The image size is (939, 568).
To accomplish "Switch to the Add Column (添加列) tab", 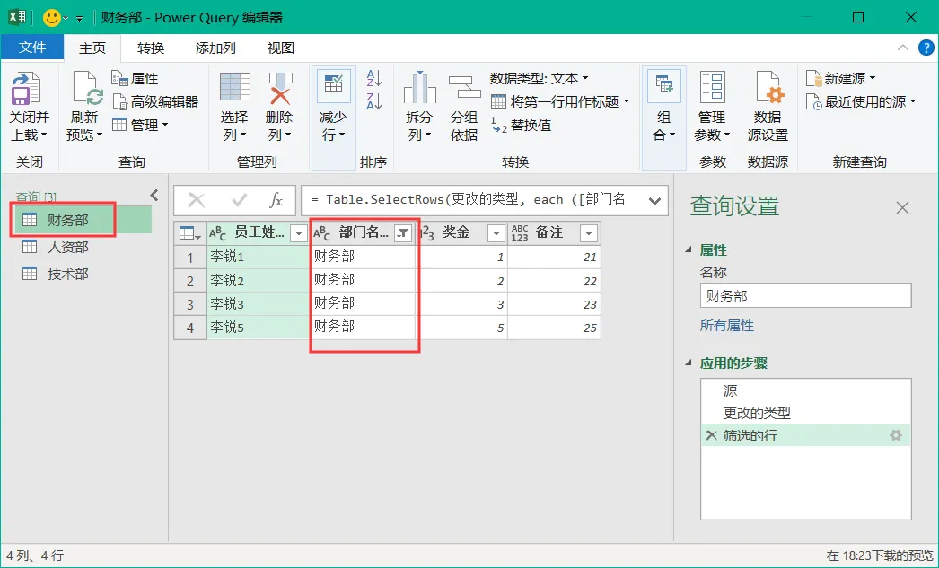I will tap(215, 48).
